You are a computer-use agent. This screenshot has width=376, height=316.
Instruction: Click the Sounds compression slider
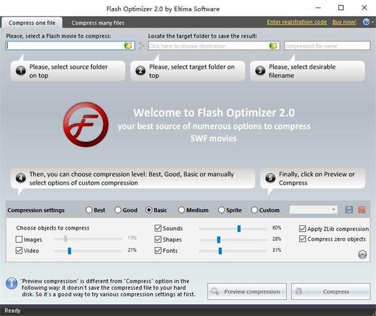click(239, 228)
